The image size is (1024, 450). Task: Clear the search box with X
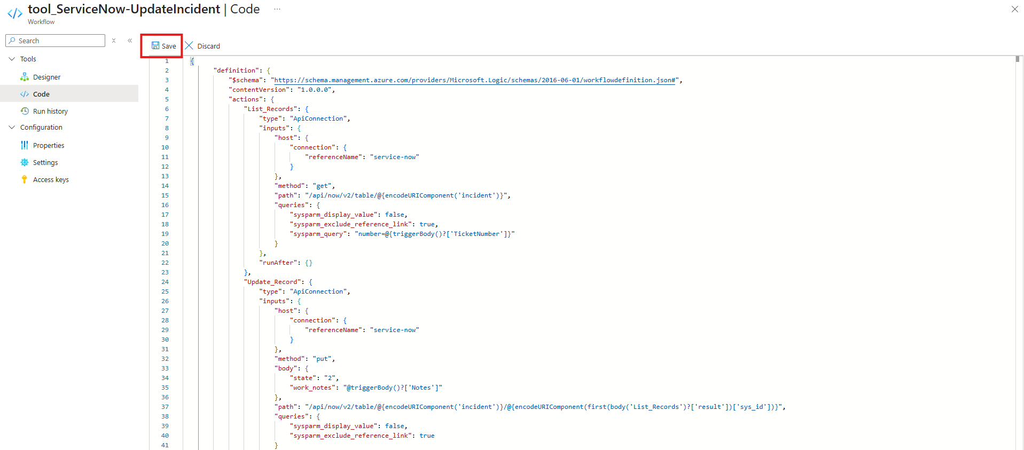click(114, 41)
